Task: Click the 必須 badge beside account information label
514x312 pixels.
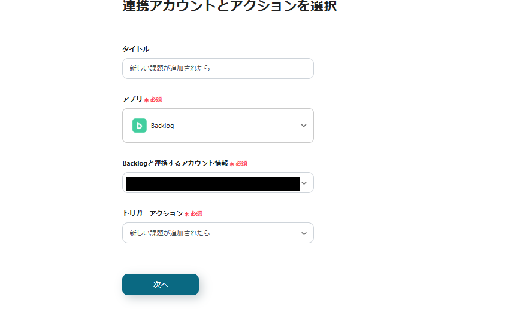Action: 241,163
